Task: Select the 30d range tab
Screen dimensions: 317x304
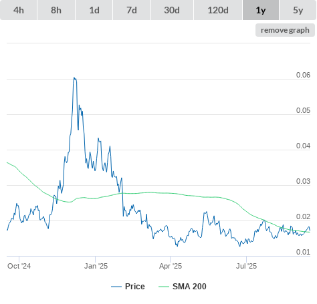Action: click(x=172, y=10)
